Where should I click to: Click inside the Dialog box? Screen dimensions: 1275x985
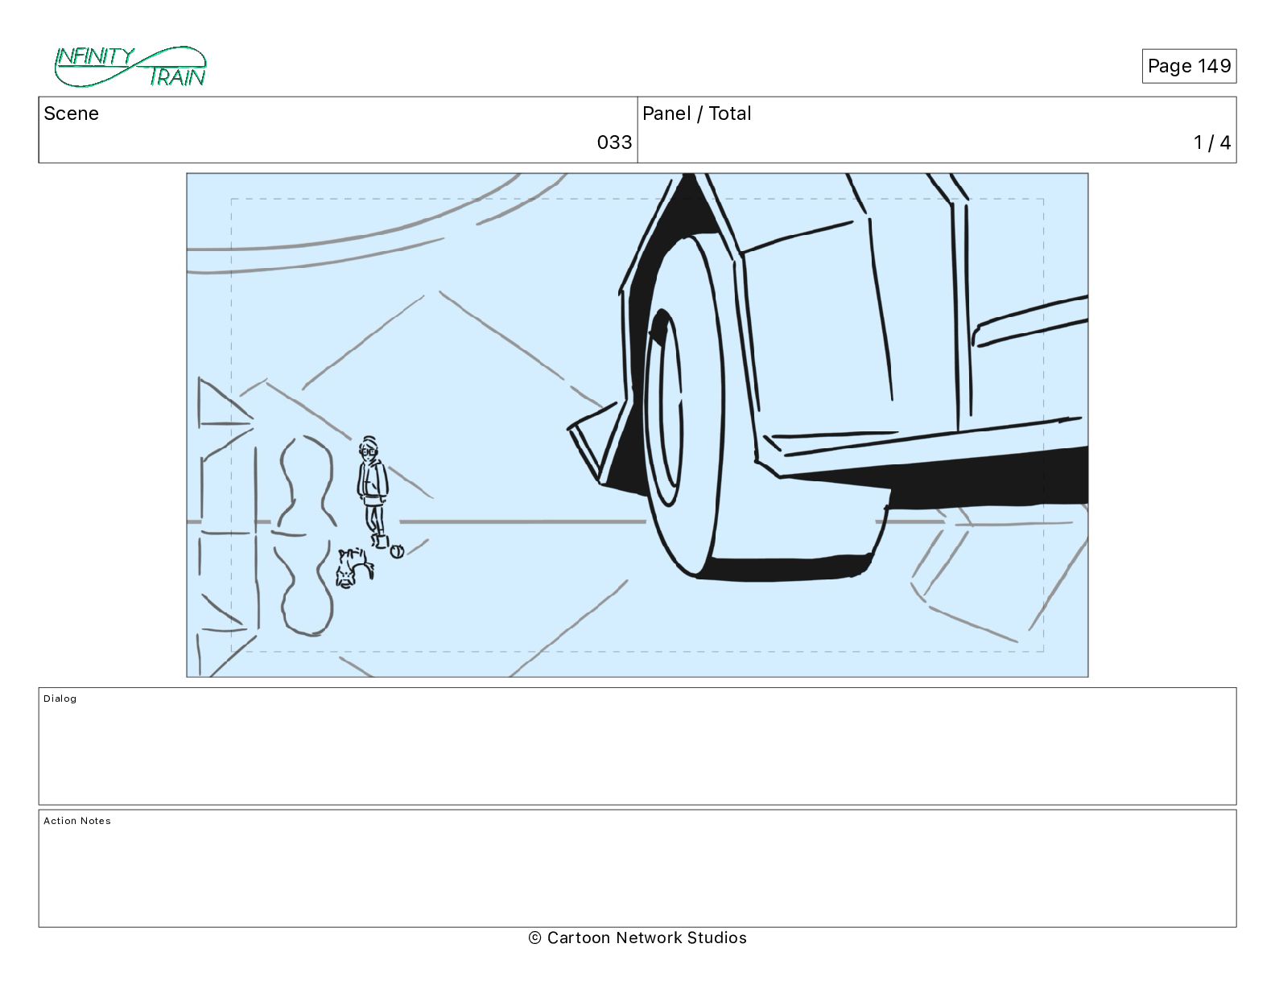[x=637, y=746]
